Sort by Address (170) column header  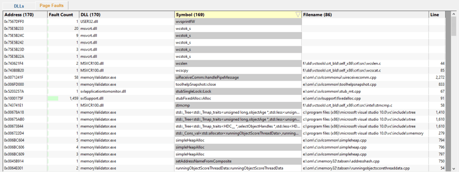point(25,15)
